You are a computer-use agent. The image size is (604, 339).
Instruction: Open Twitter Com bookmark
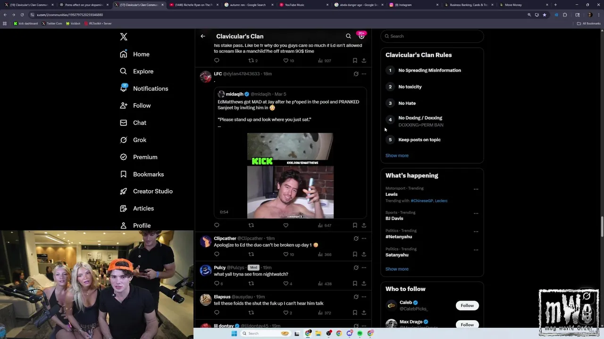point(52,23)
